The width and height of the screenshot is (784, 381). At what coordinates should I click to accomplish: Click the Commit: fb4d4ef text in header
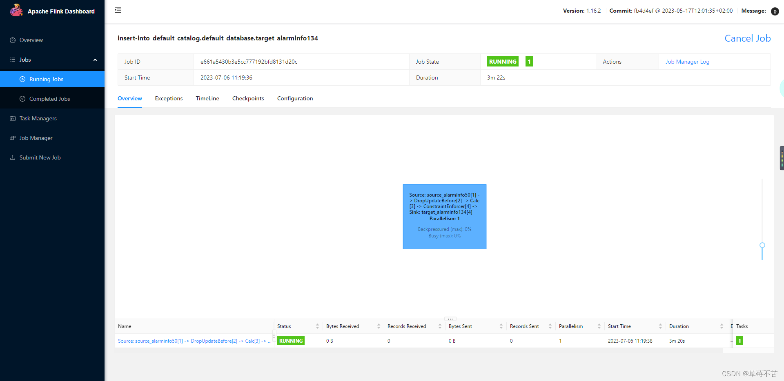(671, 11)
